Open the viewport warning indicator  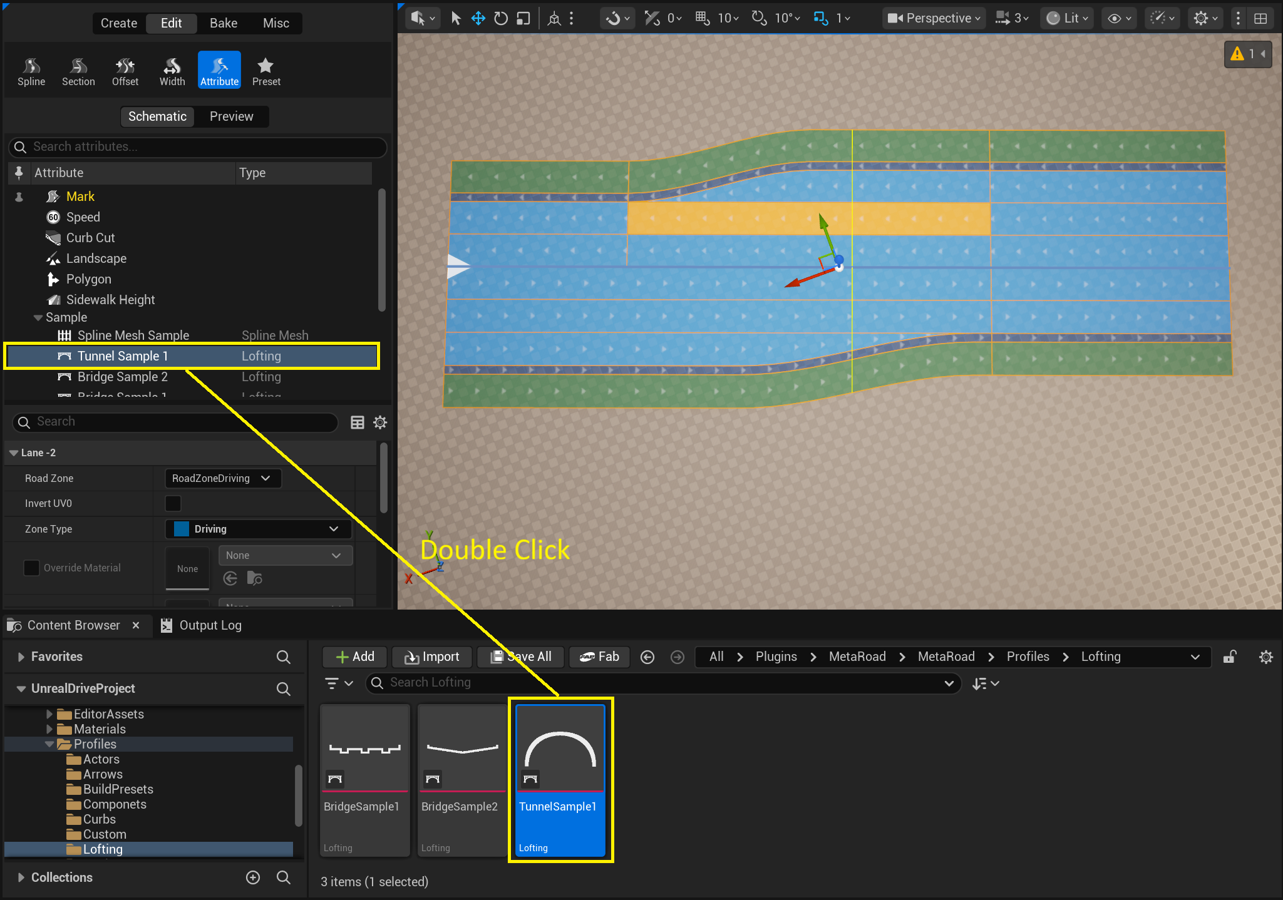1247,54
